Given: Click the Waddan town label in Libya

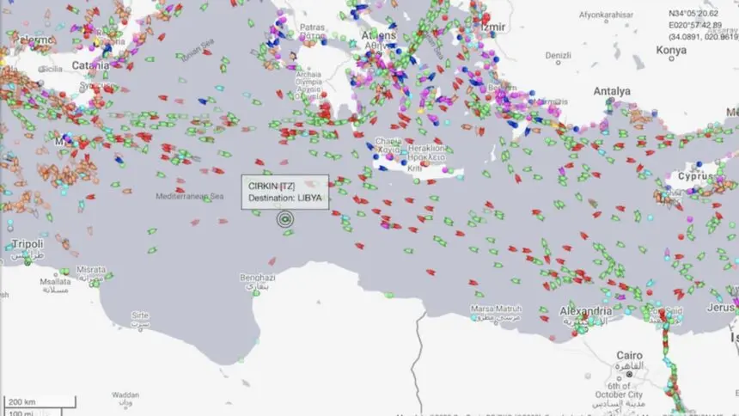Looking at the screenshot, I should coord(125,395).
